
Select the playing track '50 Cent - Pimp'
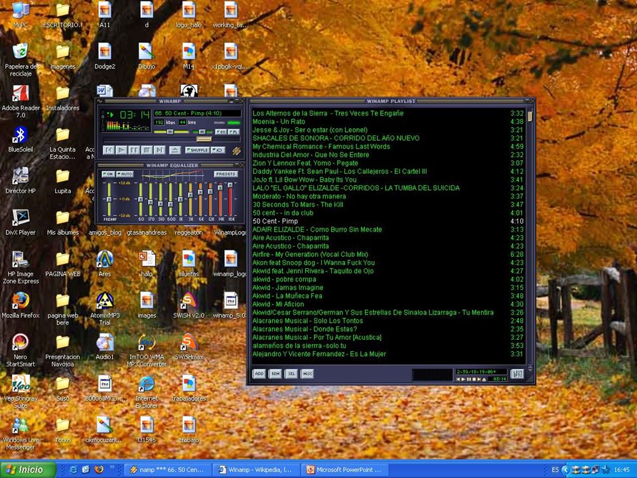click(x=388, y=221)
